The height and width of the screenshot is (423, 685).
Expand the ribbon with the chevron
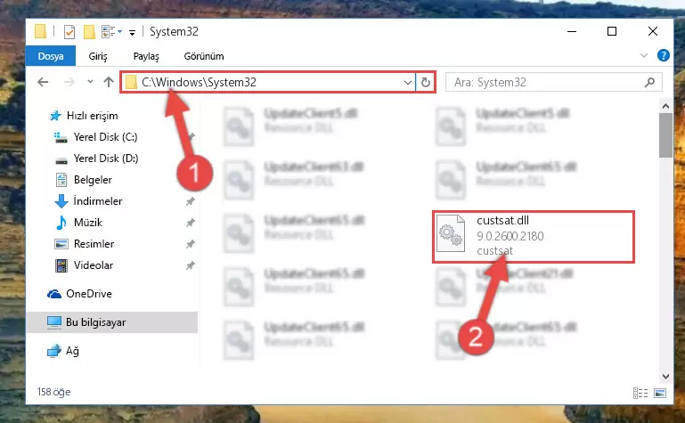click(643, 55)
